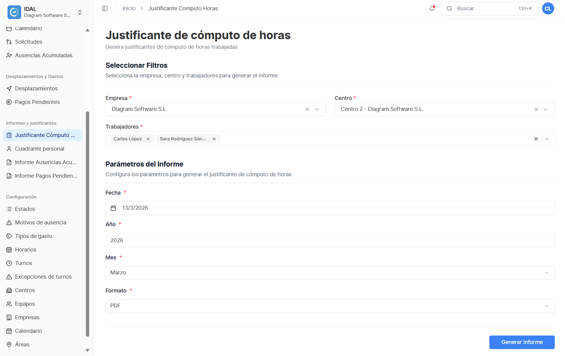The width and height of the screenshot is (565, 356).
Task: Click Generar Informe button
Action: pyautogui.click(x=522, y=342)
